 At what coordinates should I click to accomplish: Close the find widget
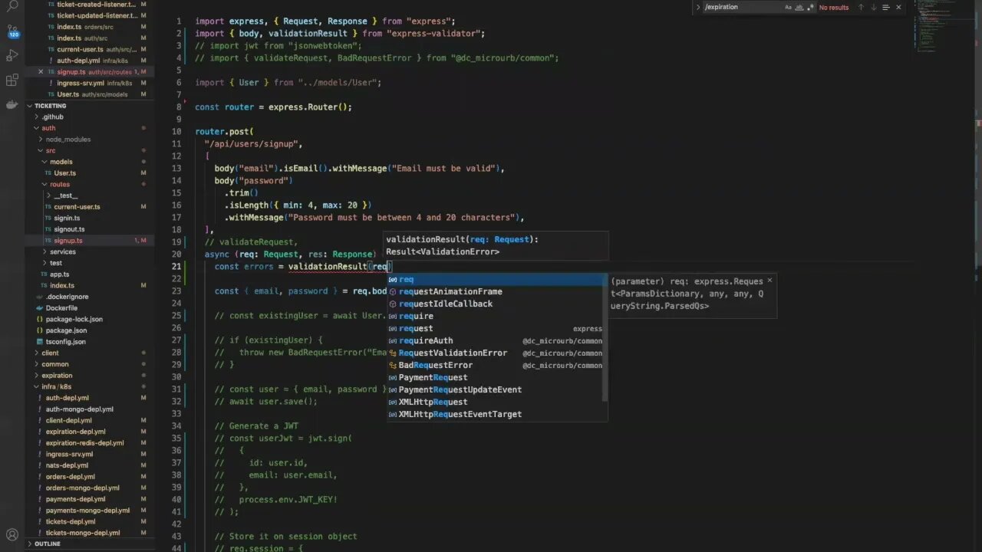point(899,7)
